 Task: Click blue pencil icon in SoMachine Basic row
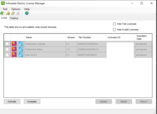[21, 49]
